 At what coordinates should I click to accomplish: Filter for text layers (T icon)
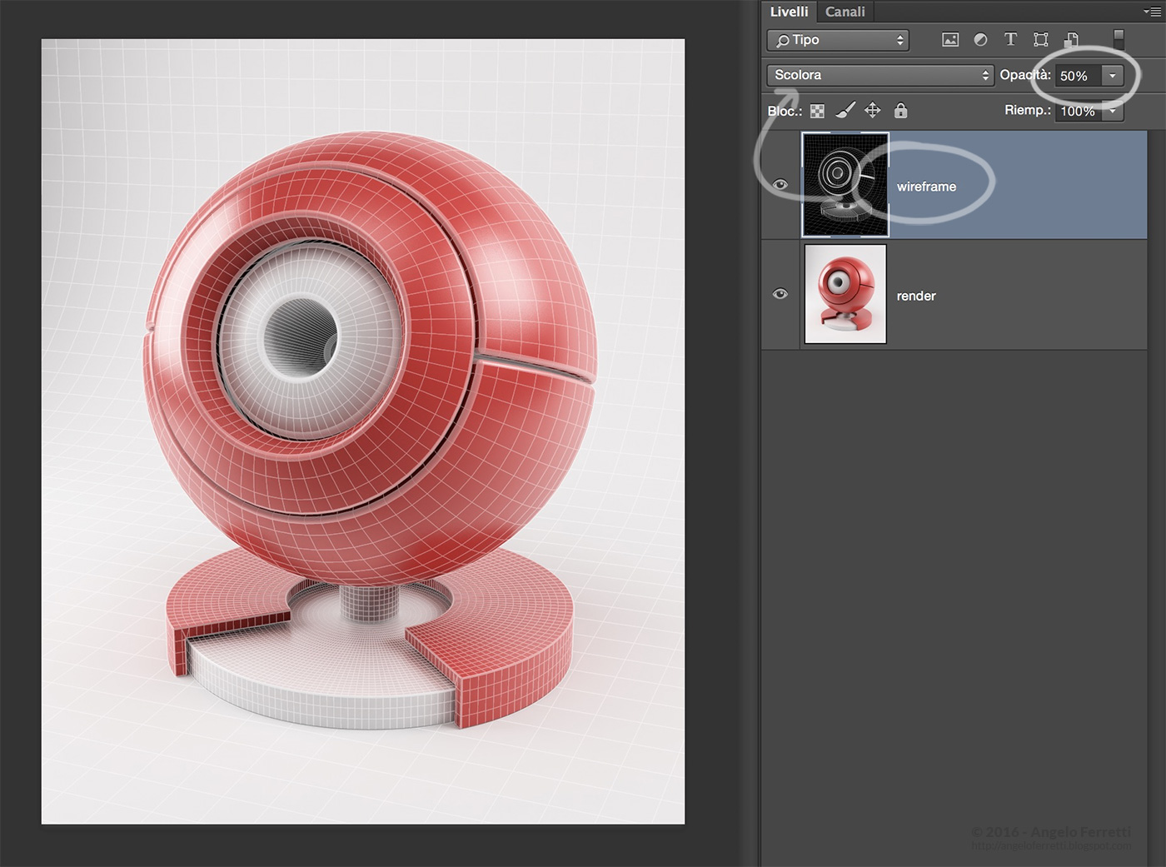click(x=1010, y=39)
